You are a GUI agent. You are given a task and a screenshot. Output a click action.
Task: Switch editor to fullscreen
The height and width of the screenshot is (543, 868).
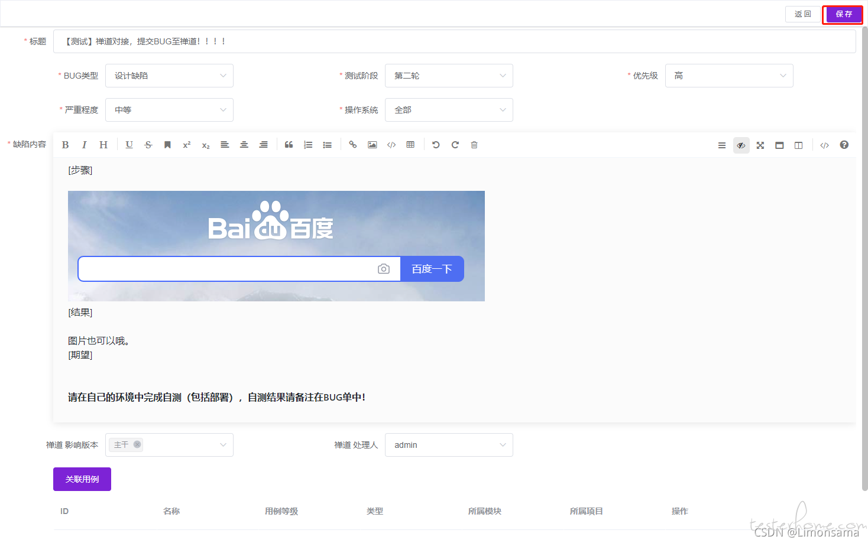click(760, 145)
